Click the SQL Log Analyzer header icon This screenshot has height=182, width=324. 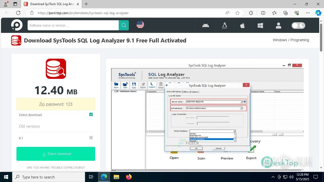(16, 40)
